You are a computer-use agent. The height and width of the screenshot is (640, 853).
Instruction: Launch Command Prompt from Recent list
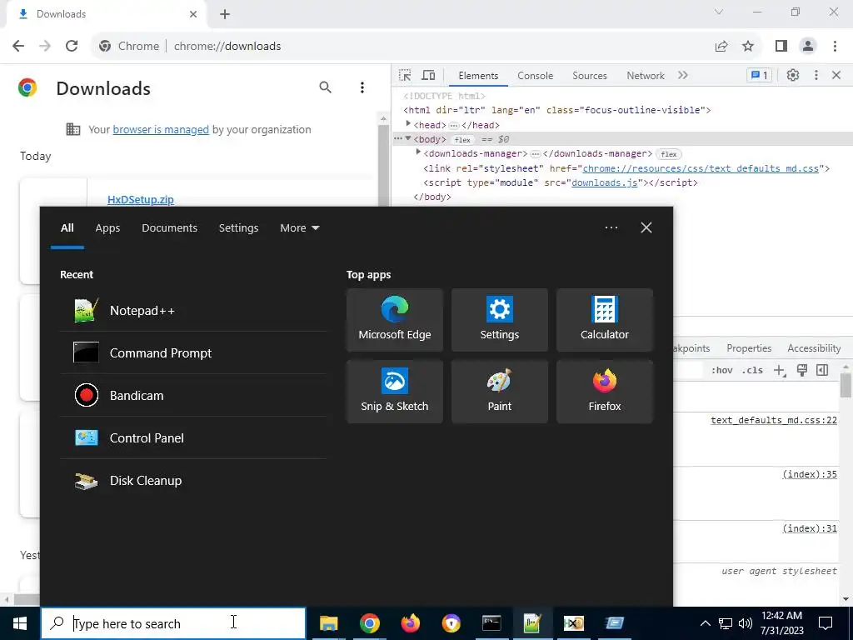(193, 353)
